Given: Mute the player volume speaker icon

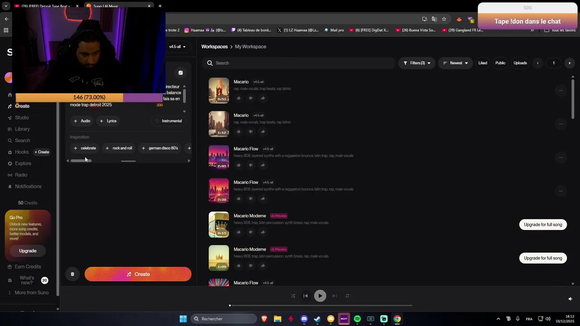Looking at the screenshot, I should click(x=570, y=299).
